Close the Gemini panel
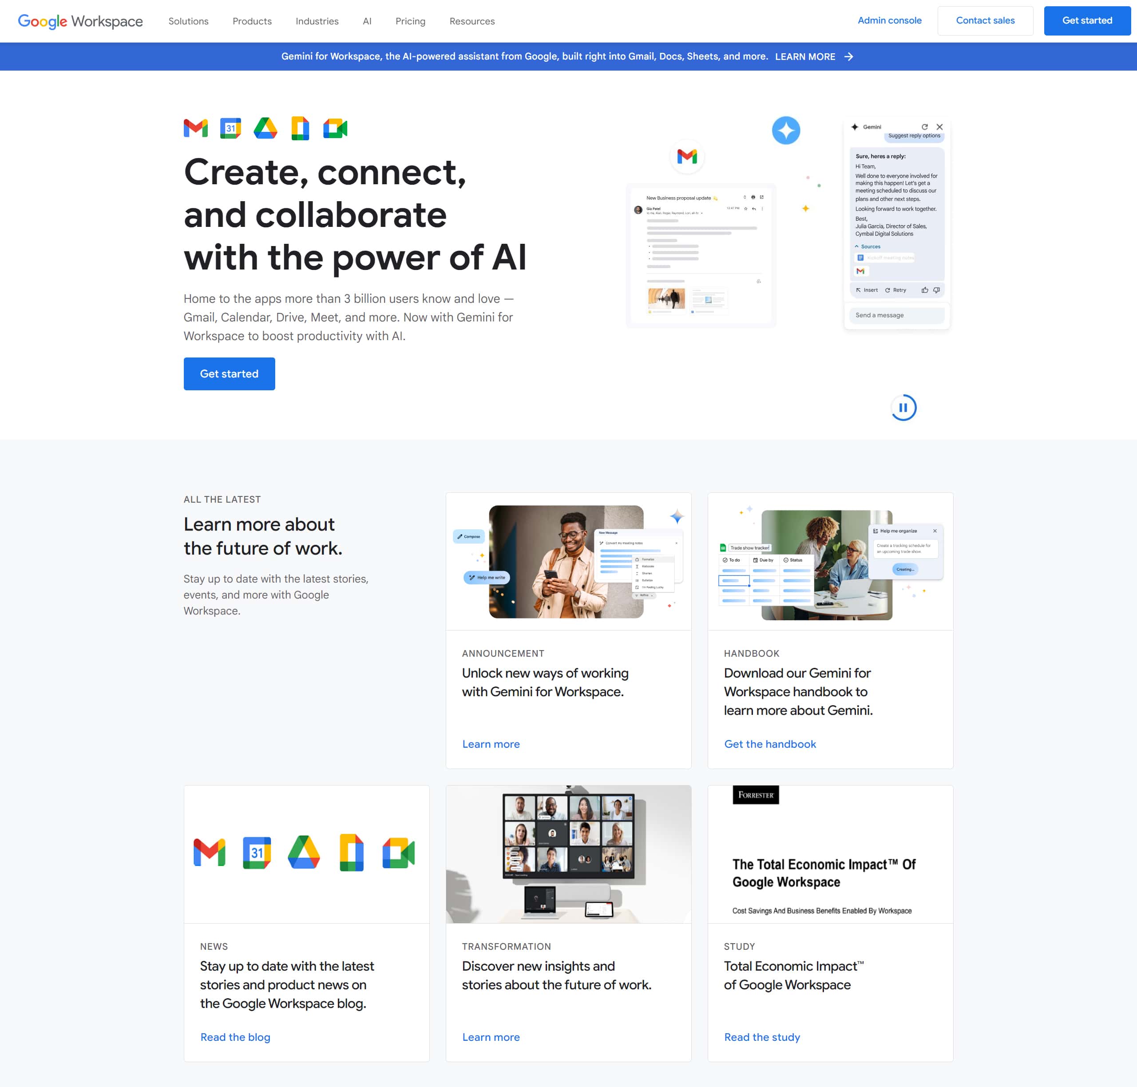The height and width of the screenshot is (1087, 1137). [x=939, y=127]
